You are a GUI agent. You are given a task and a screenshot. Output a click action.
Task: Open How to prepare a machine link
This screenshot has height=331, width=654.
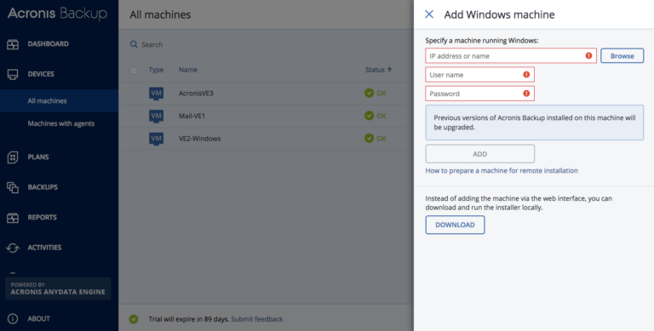coord(502,170)
